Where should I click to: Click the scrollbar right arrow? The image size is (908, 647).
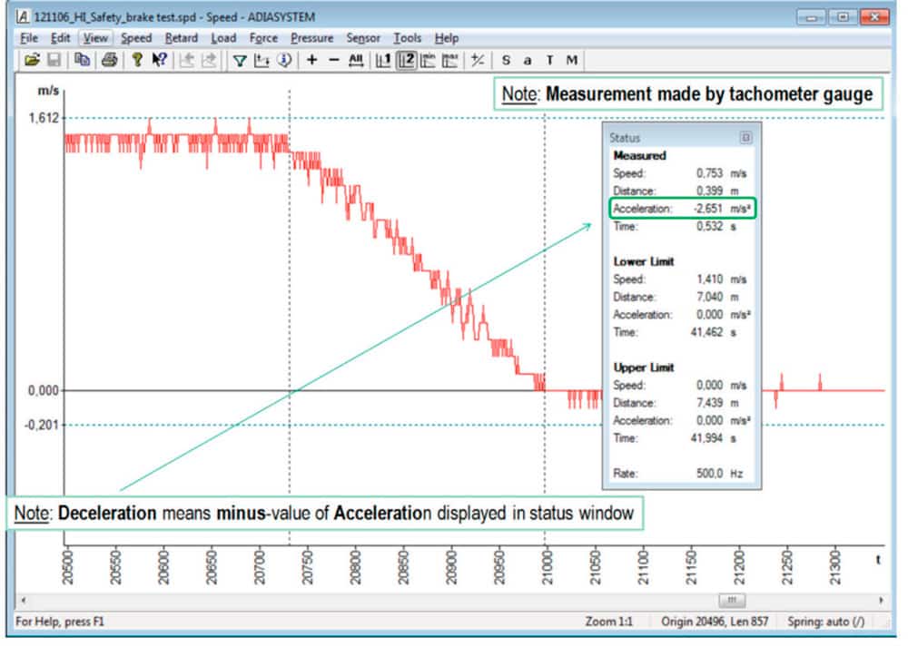pos(881,600)
